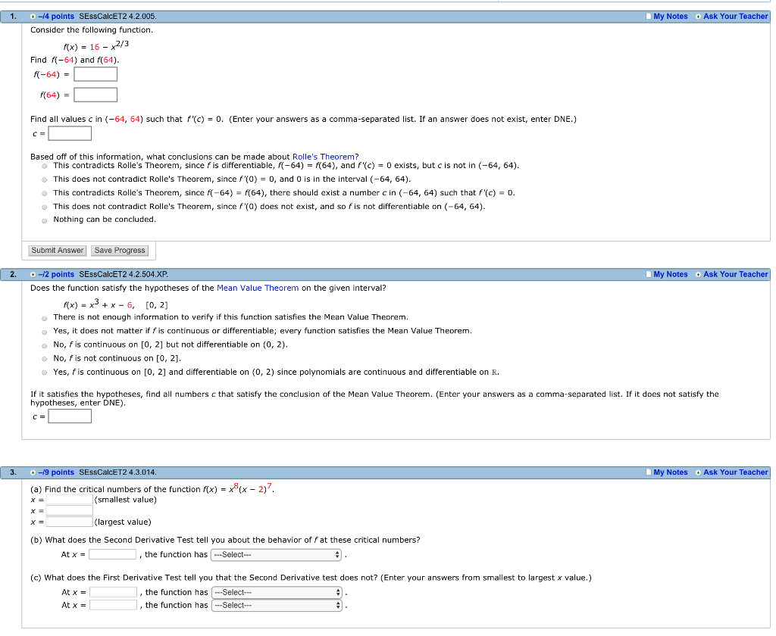Open Ask Your Teacher for question 1
The height and width of the screenshot is (636, 776).
[735, 17]
